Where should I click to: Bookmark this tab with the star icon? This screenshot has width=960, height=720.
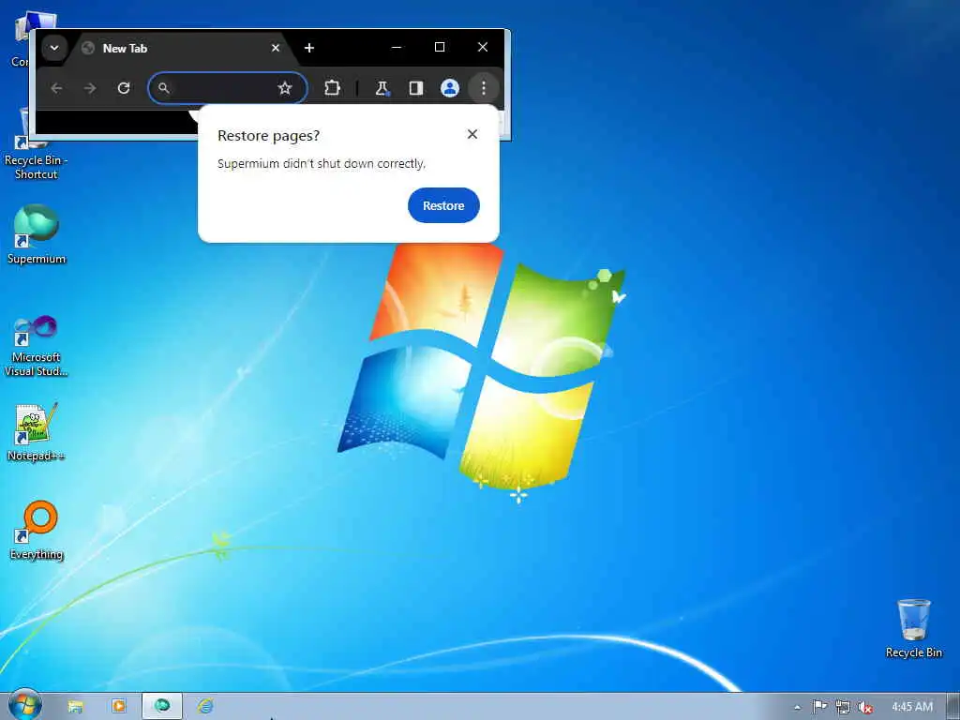tap(285, 88)
